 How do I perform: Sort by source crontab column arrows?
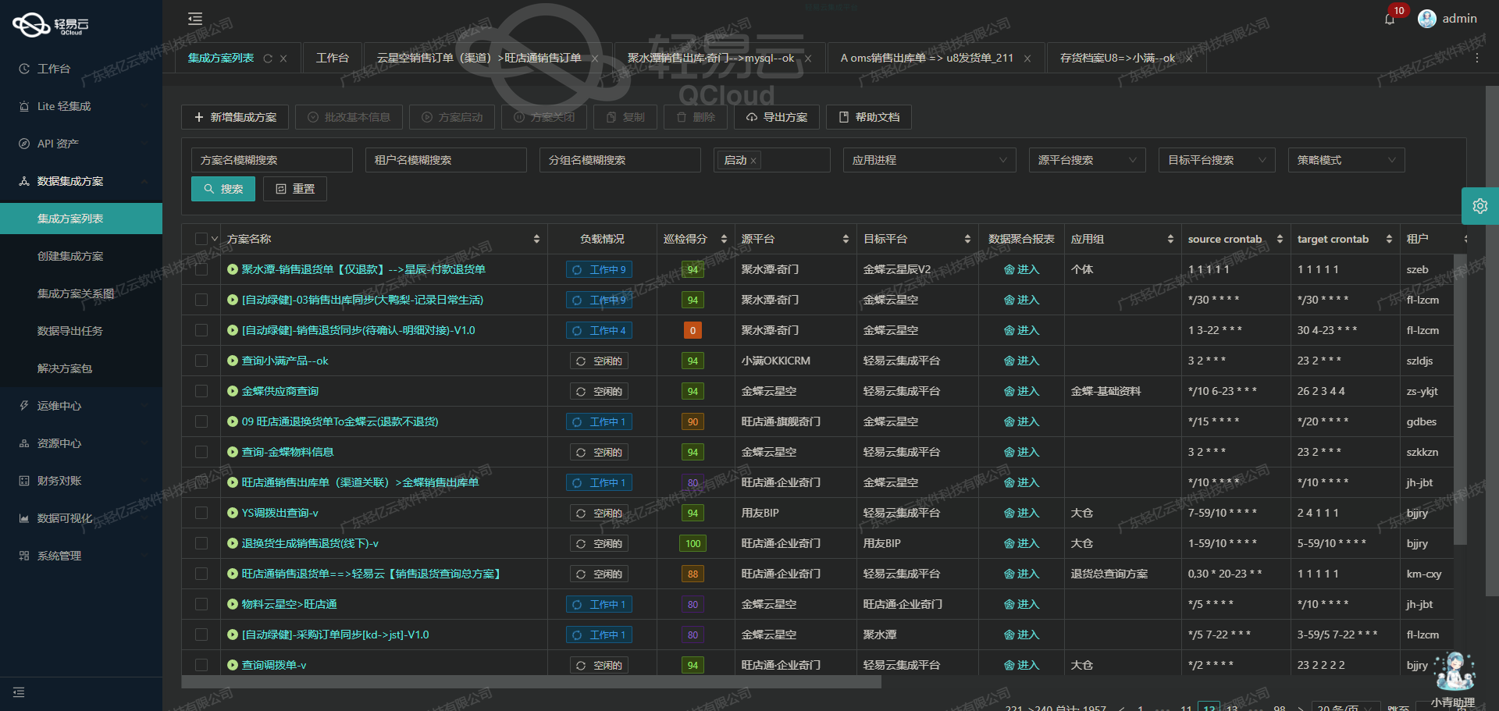click(x=1280, y=239)
